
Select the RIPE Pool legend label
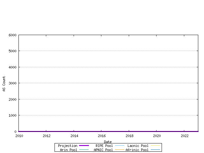coord(104,146)
